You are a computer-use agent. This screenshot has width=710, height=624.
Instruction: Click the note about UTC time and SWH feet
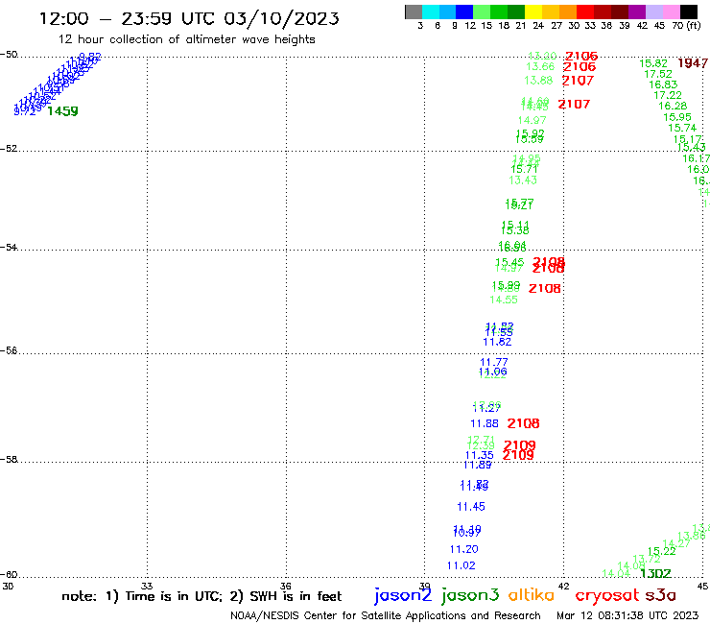point(201,596)
